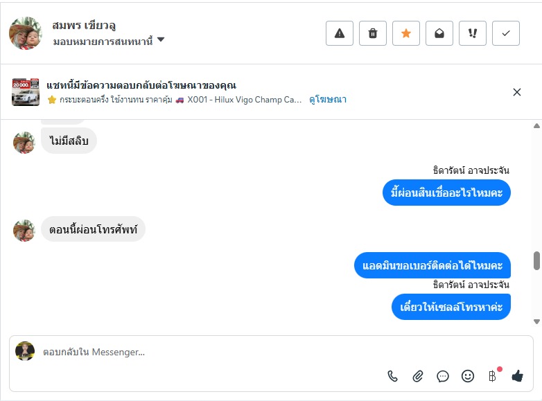Image resolution: width=542 pixels, height=401 pixels.
Task: Dismiss the ad reply banner
Action: pyautogui.click(x=516, y=92)
